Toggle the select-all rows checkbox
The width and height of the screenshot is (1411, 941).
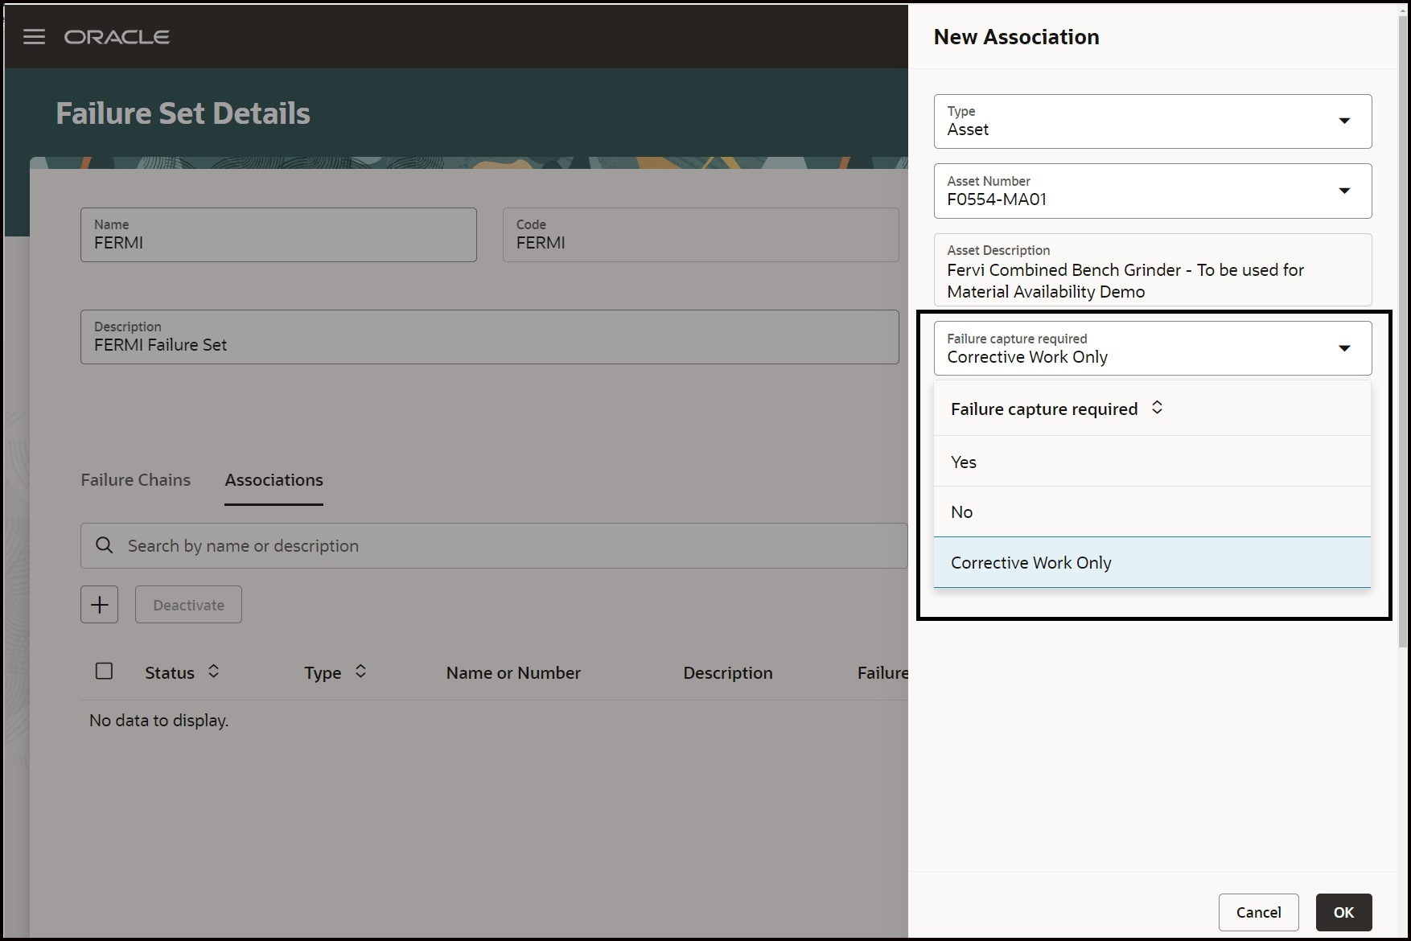point(104,671)
